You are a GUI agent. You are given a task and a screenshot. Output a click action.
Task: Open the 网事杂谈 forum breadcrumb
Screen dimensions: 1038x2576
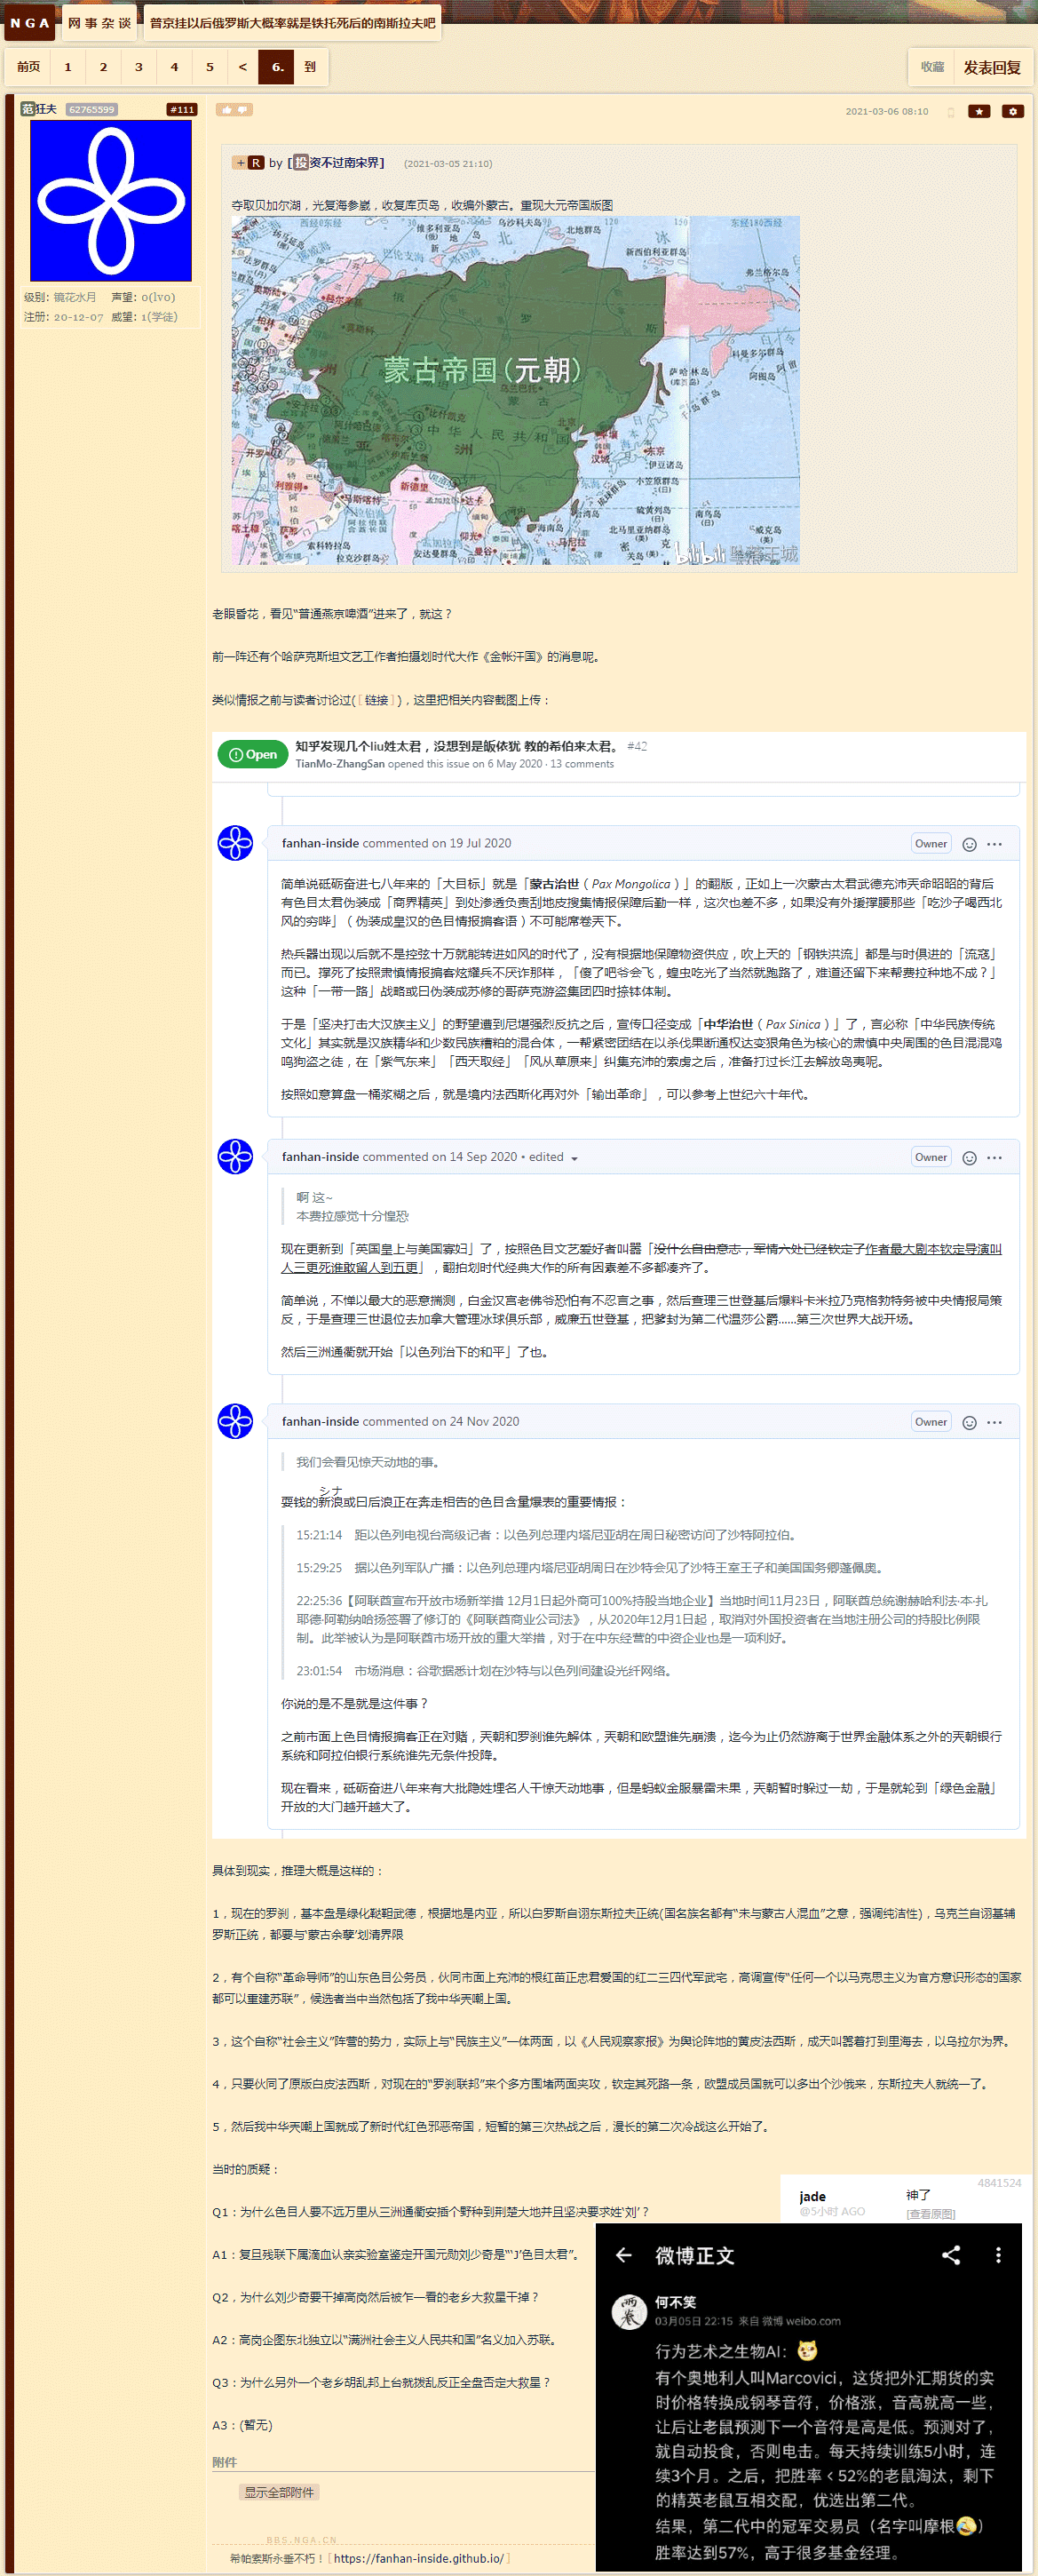pos(99,23)
